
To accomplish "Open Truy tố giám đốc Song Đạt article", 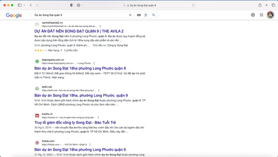I will pyautogui.click(x=75, y=123).
